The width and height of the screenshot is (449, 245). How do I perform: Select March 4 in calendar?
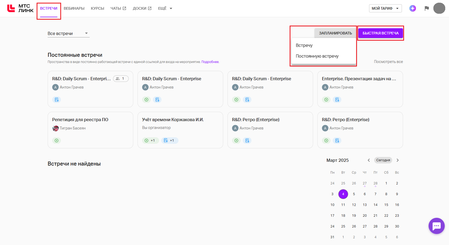[x=343, y=194]
